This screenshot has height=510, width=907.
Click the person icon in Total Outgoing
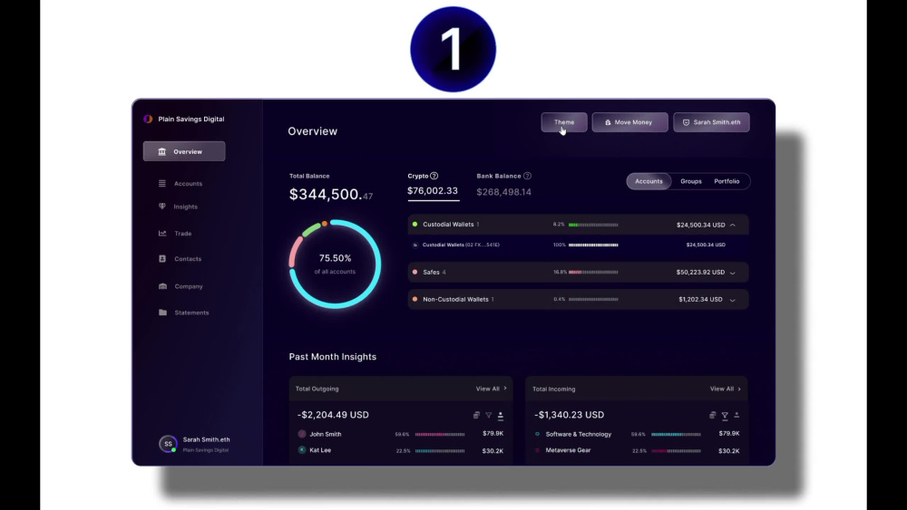pyautogui.click(x=501, y=415)
